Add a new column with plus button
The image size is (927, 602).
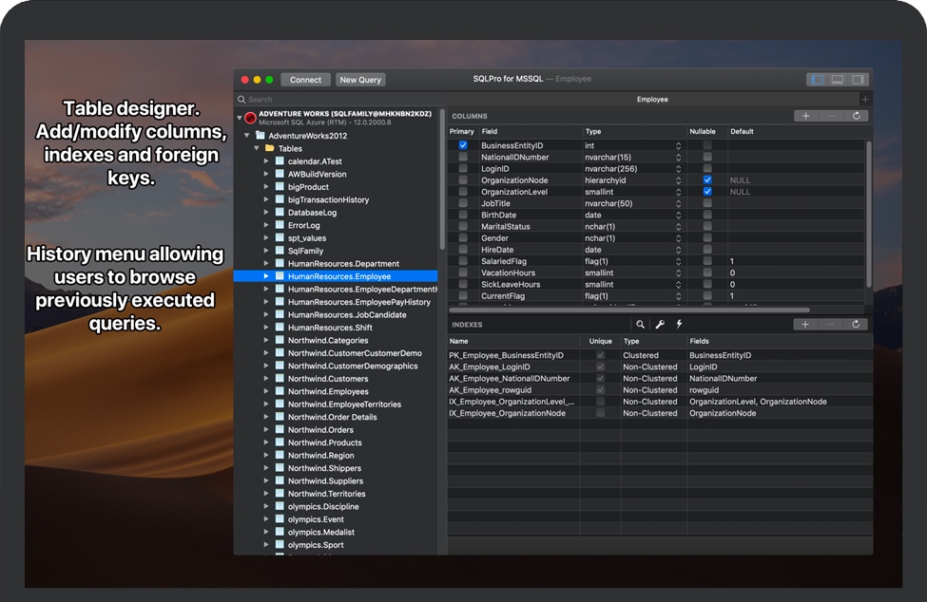click(x=805, y=116)
